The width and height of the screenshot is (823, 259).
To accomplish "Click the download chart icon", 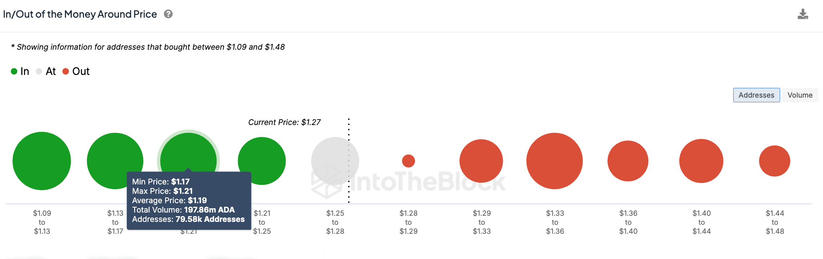I will click(x=803, y=14).
